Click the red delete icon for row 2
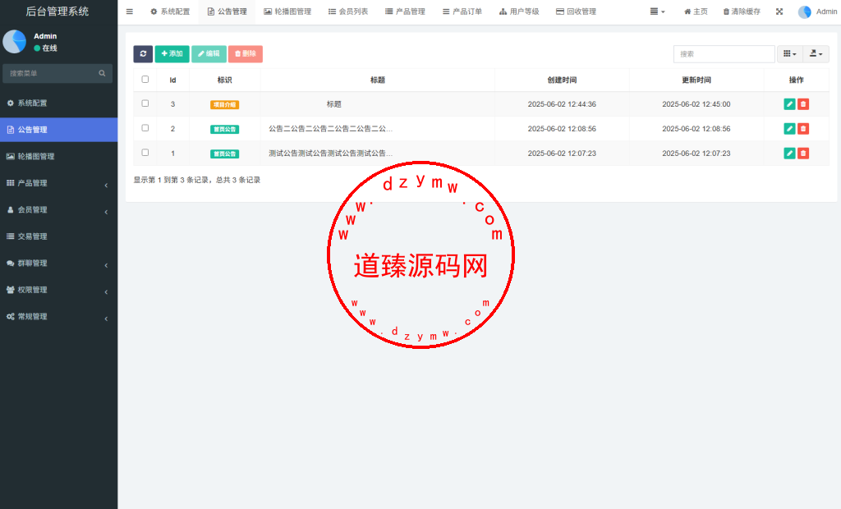 [803, 129]
